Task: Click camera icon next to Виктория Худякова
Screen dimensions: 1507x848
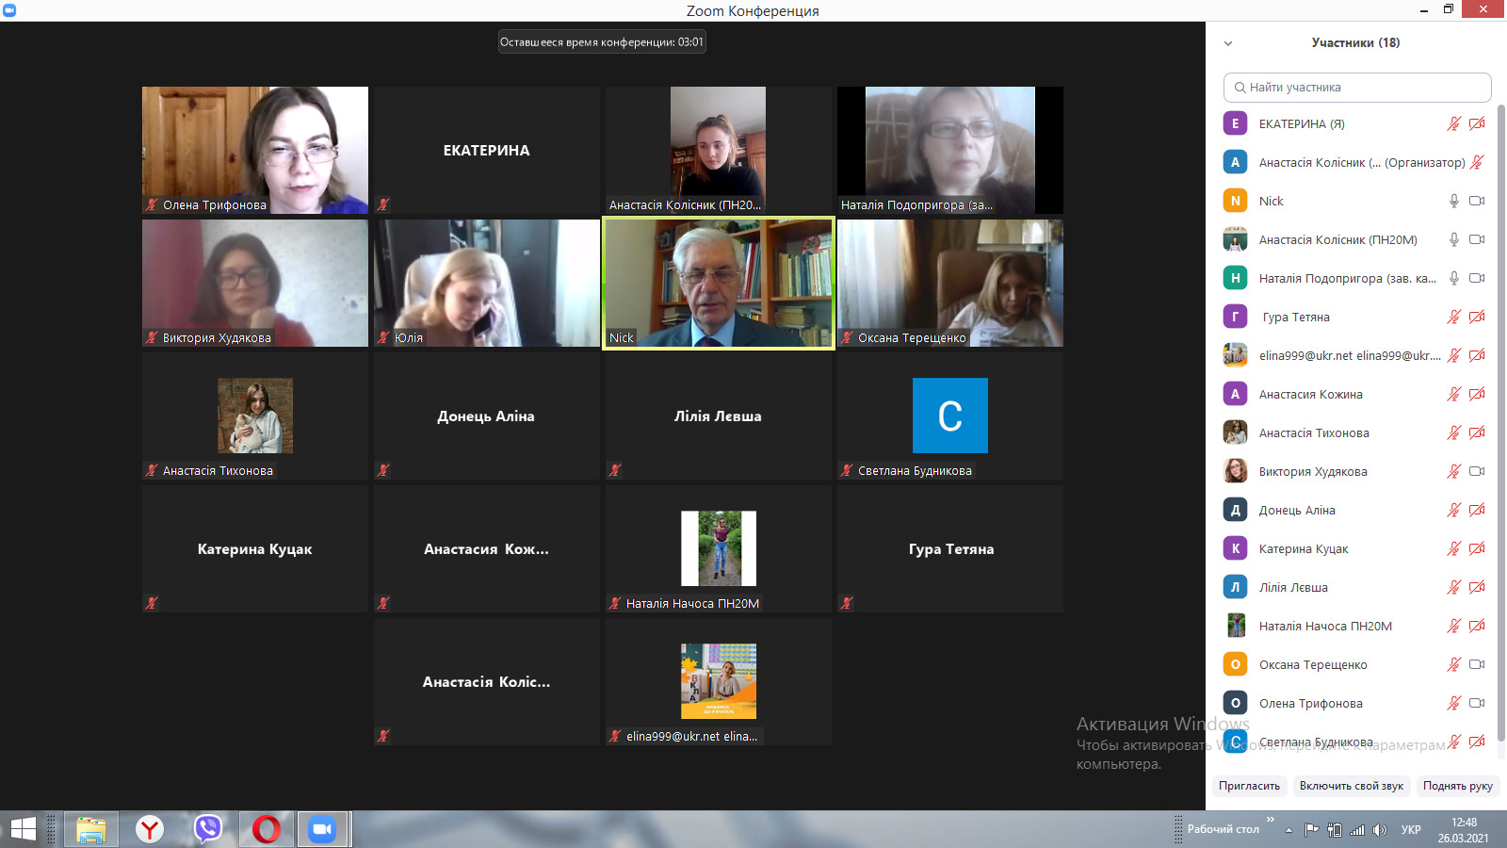Action: 1477,471
